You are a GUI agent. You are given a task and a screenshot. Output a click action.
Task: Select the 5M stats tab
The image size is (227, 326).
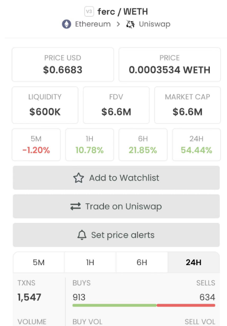click(39, 262)
